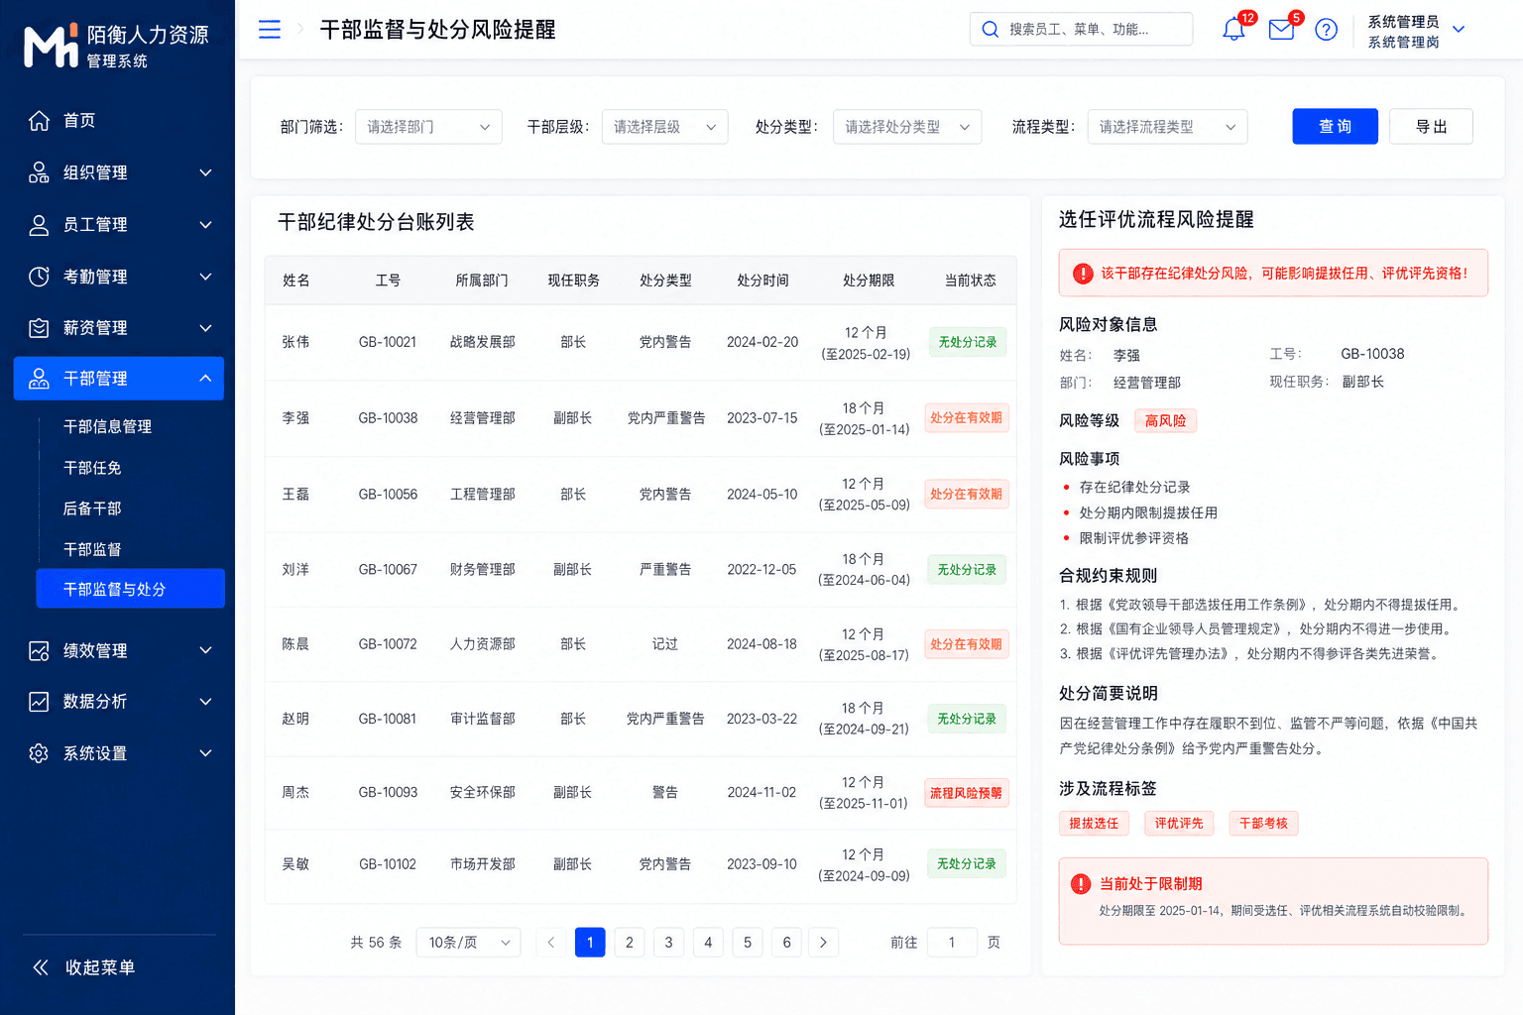Click the 记过 punishment type cell
Screen dimensions: 1523x1015
click(665, 644)
